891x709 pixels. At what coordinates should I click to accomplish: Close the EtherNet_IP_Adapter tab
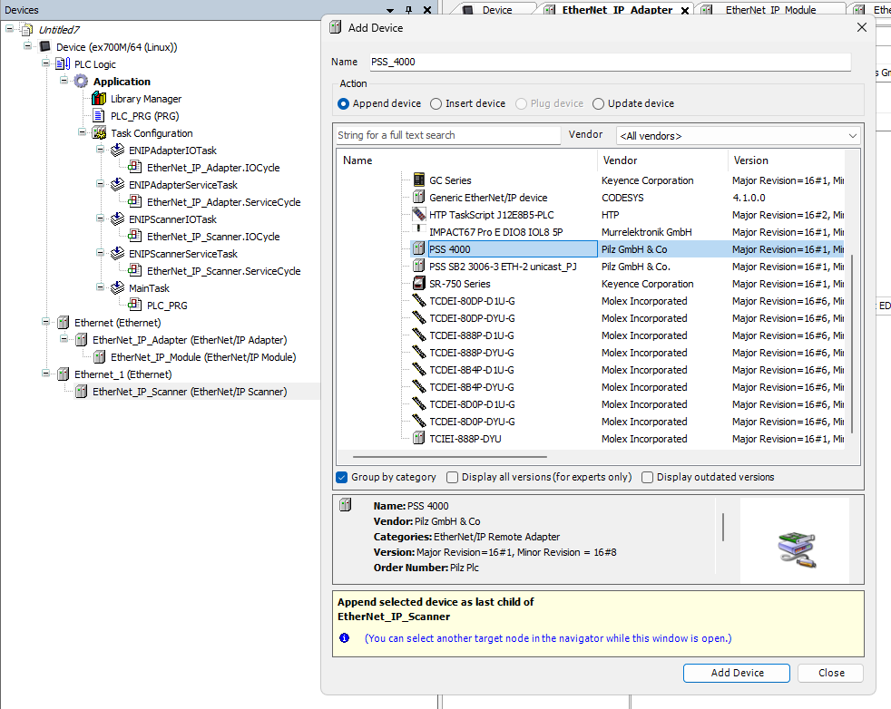coord(685,10)
